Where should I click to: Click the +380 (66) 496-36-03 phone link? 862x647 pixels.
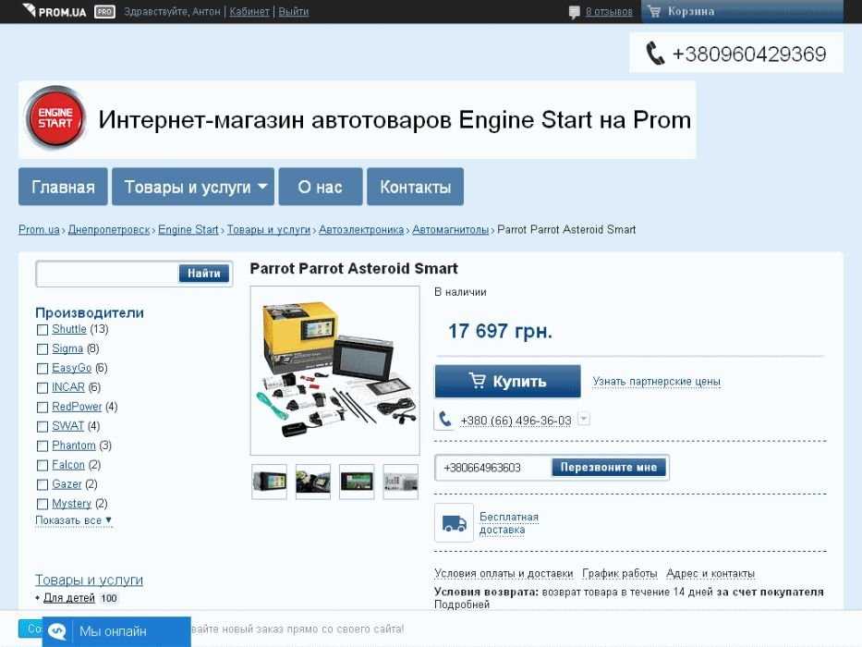(x=516, y=421)
